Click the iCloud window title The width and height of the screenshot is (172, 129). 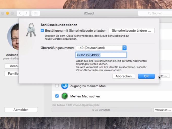89,13
